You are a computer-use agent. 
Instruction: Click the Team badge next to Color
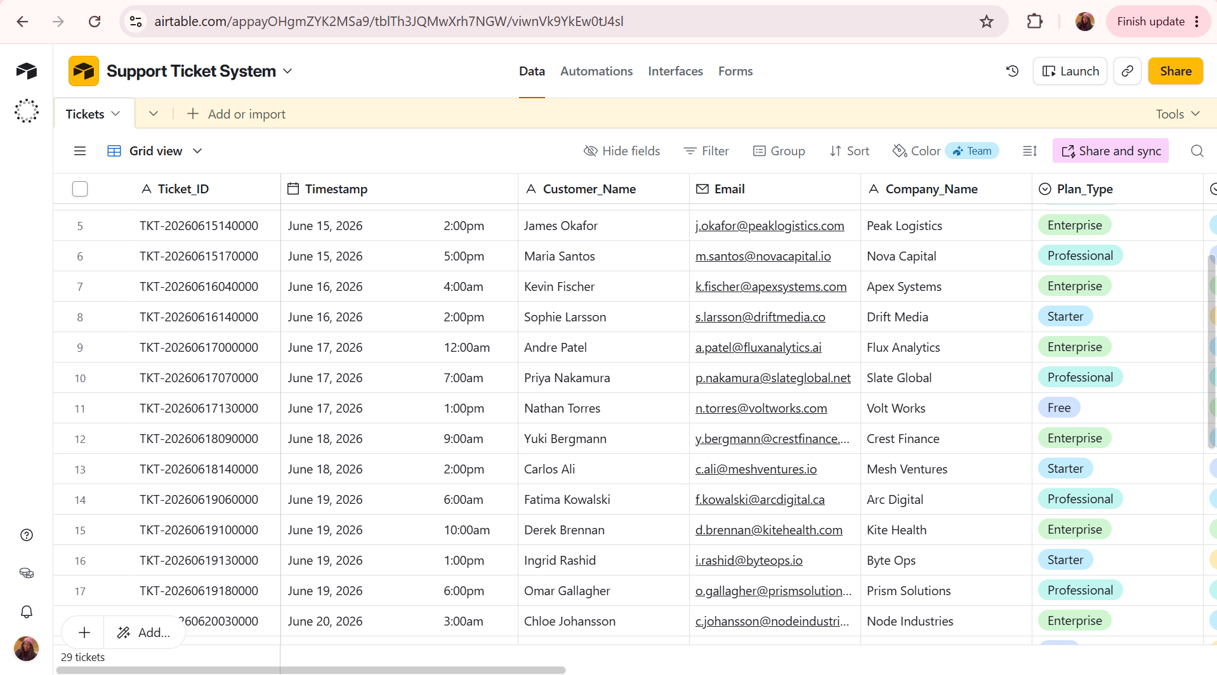972,151
